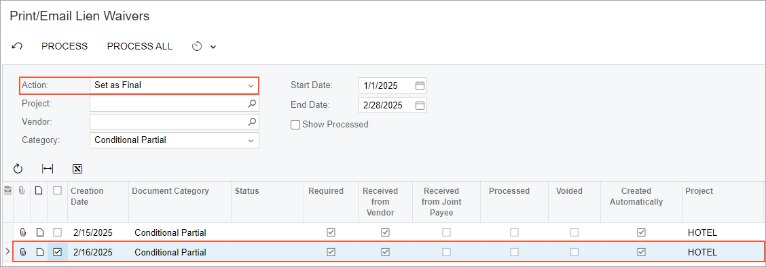Screen dimensions: 766x267
Task: Open the schedule clock icon
Action: [198, 46]
